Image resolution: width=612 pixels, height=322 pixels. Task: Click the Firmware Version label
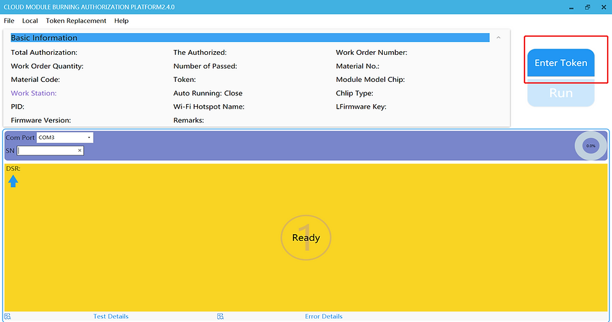pyautogui.click(x=41, y=120)
